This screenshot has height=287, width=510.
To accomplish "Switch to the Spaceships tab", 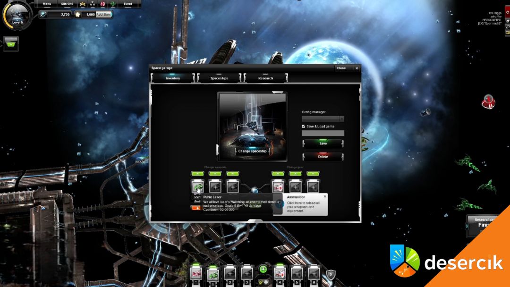I will pos(219,78).
